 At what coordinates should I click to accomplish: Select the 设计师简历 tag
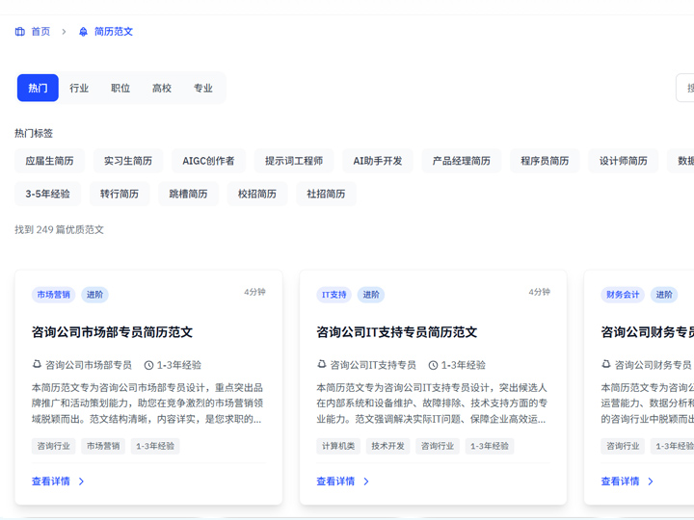(624, 161)
